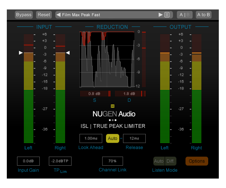This screenshot has width=226, height=188.
Task: Open the Options button
Action: pyautogui.click(x=197, y=161)
